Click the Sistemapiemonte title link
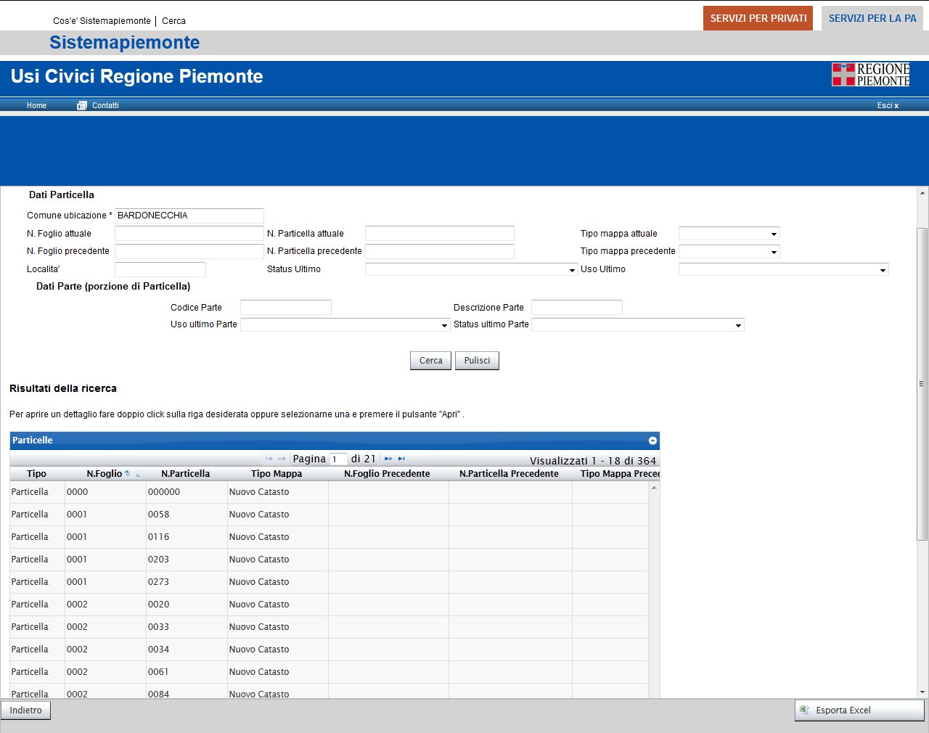The width and height of the screenshot is (929, 733). click(x=124, y=42)
